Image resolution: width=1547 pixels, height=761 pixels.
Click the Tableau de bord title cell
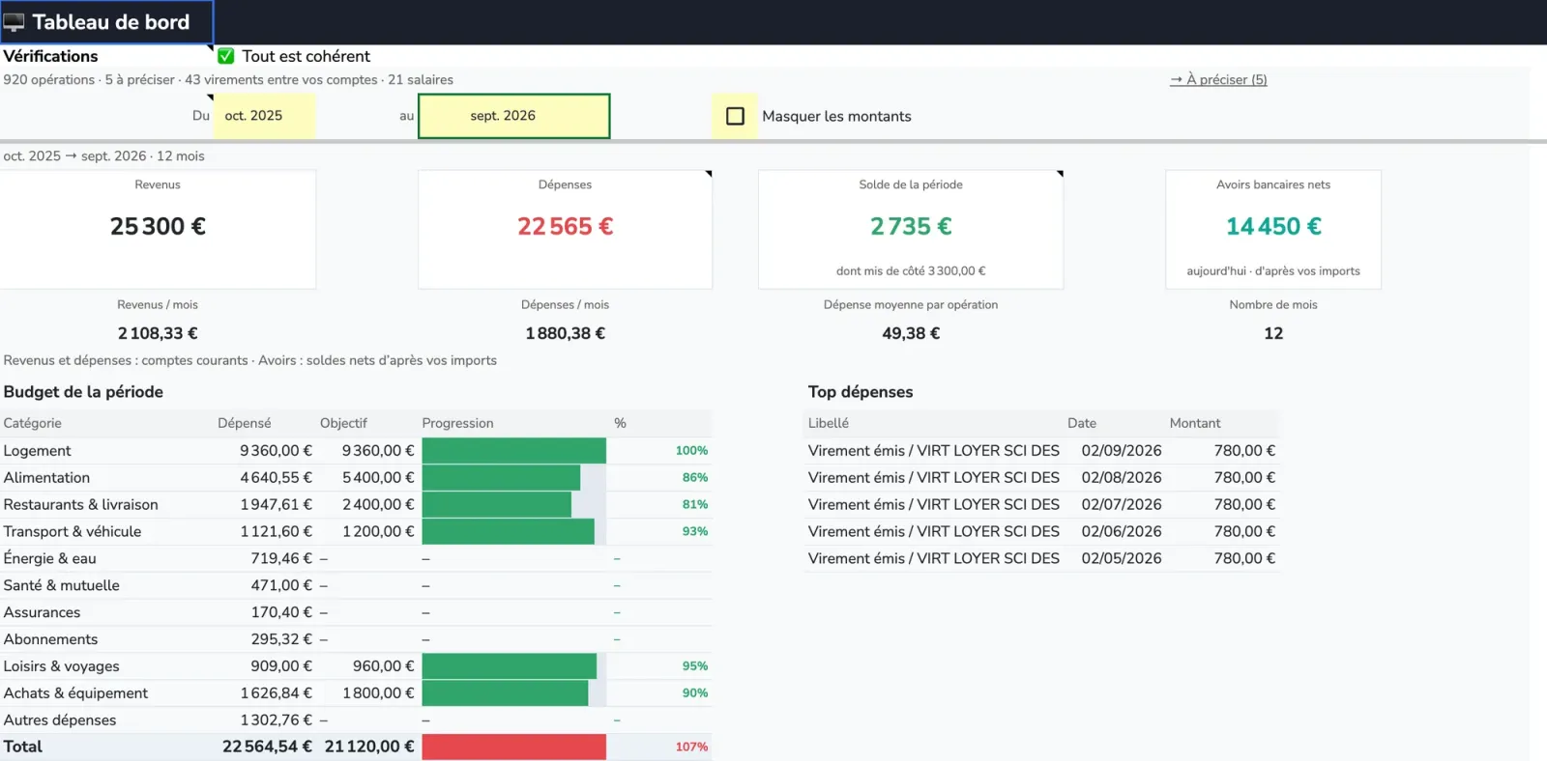pyautogui.click(x=106, y=22)
